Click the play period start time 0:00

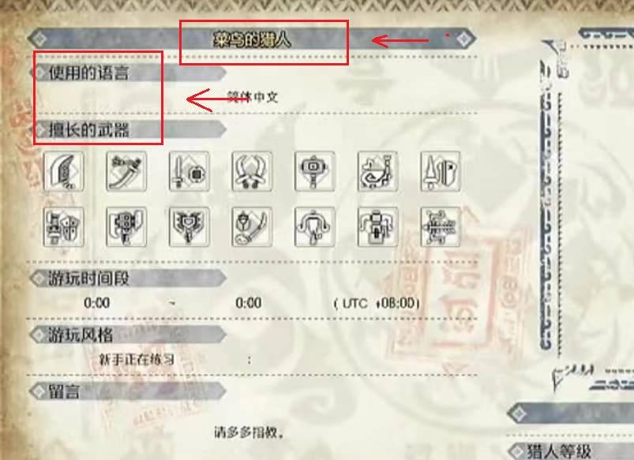click(96, 303)
